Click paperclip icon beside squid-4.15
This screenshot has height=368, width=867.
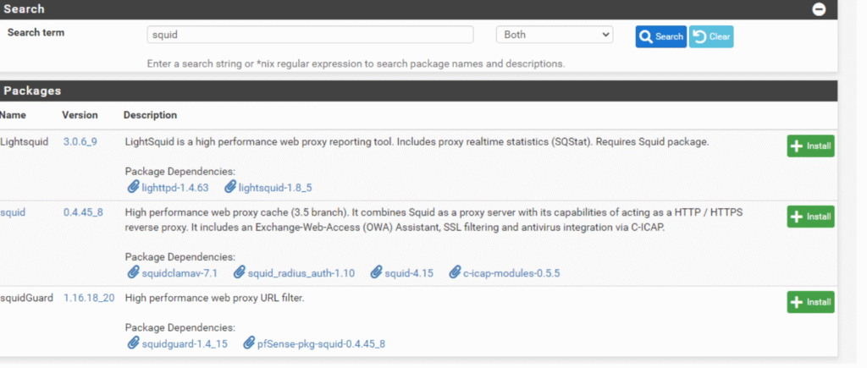tap(376, 272)
